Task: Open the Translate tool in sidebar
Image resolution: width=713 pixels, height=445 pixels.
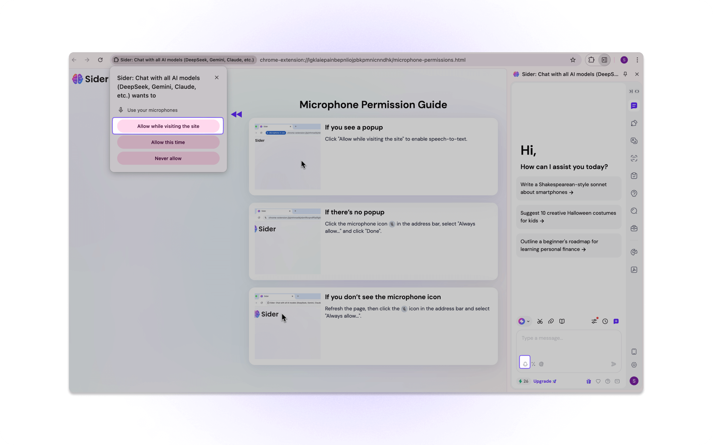Action: point(634,141)
